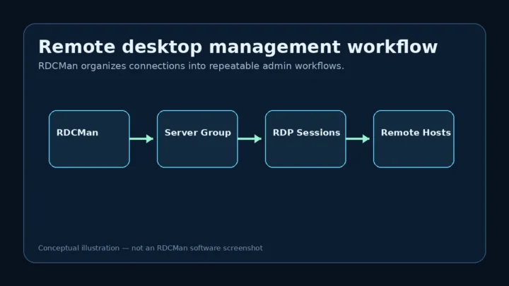Click the 'Remote desktop management workflow' heading
Image resolution: width=509 pixels, height=286 pixels.
pyautogui.click(x=238, y=47)
